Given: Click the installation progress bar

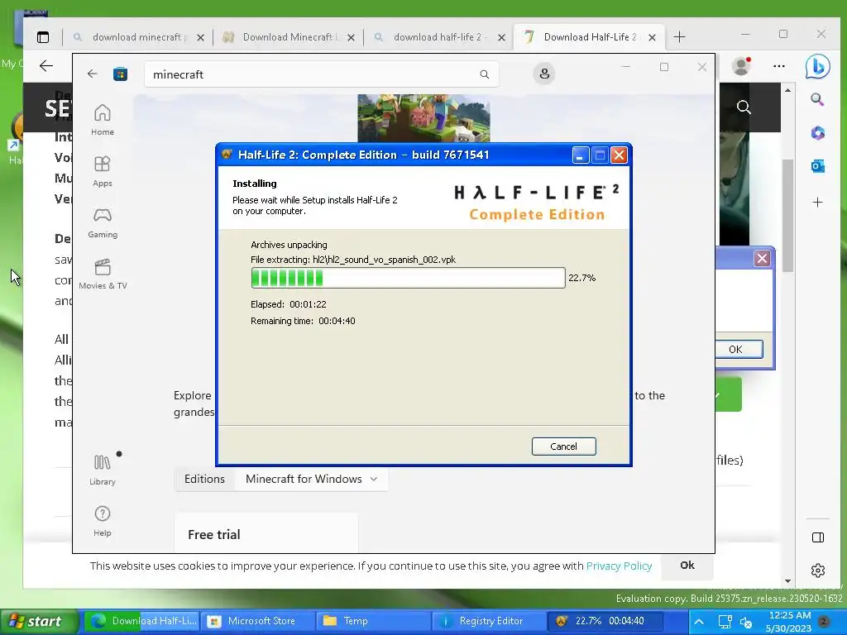Looking at the screenshot, I should click(x=408, y=278).
